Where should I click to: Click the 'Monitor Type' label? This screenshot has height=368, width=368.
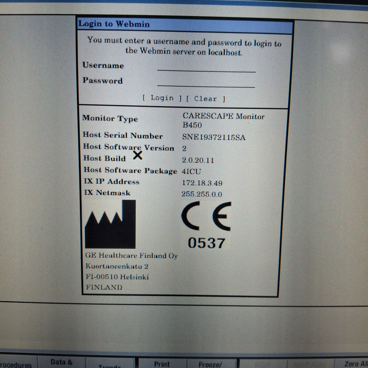coord(110,118)
